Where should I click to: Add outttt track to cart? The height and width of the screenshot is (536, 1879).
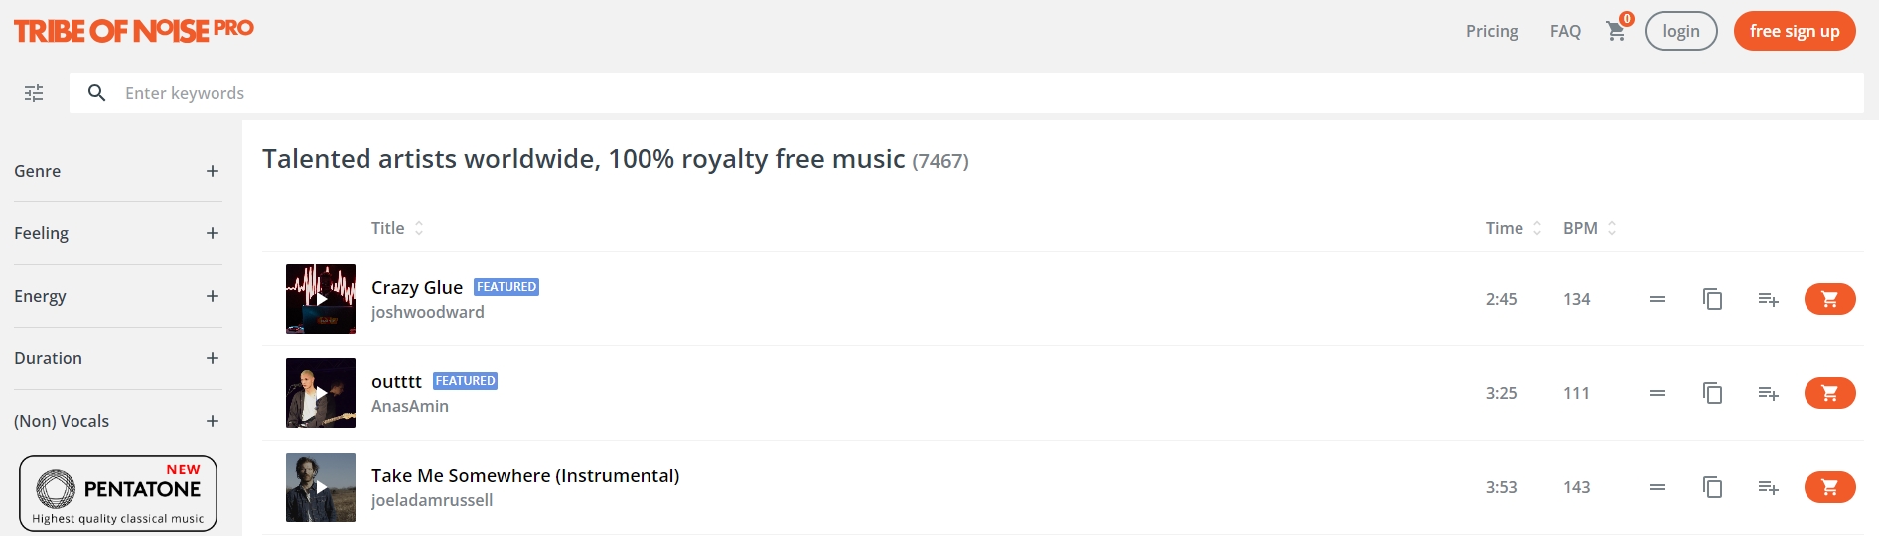point(1829,393)
